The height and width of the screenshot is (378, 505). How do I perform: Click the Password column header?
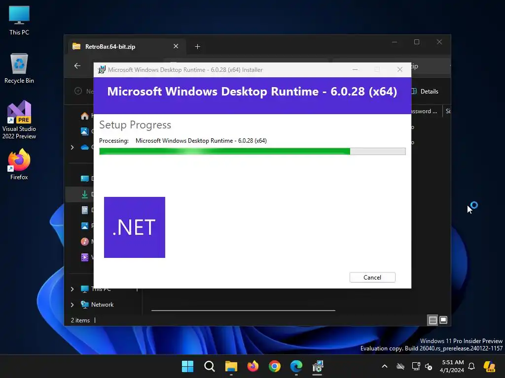[x=425, y=111]
